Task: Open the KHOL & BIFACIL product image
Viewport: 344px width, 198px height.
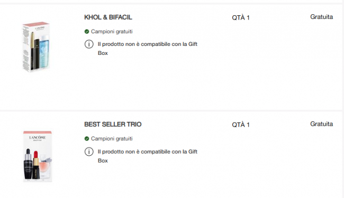Action: [36, 46]
